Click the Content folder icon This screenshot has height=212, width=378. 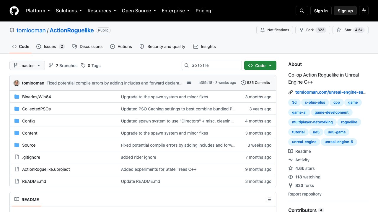(17, 133)
